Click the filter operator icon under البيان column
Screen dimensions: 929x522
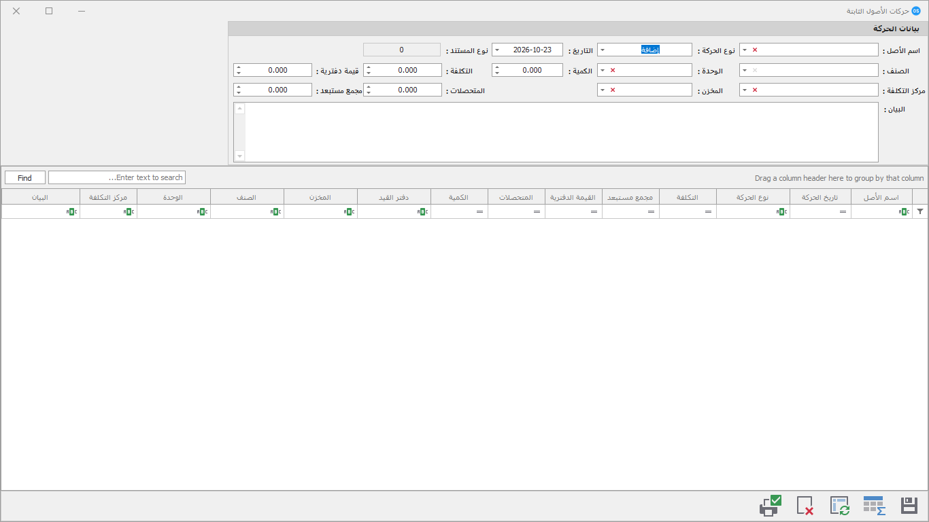click(x=71, y=212)
